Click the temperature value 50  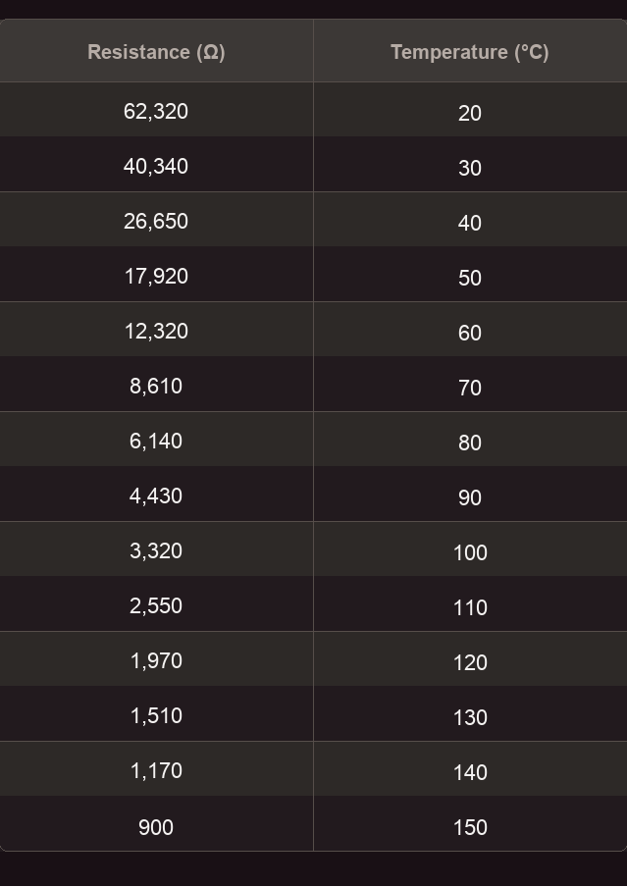click(x=470, y=278)
